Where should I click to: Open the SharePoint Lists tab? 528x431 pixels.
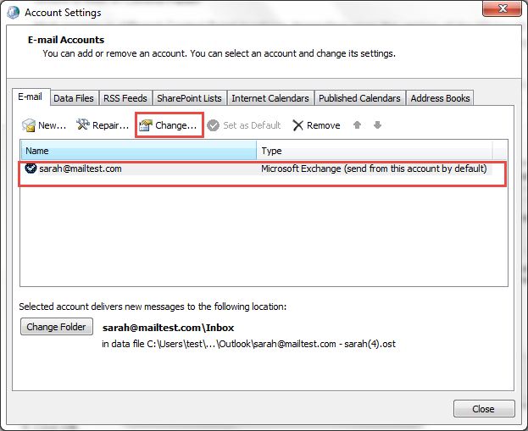tap(189, 98)
